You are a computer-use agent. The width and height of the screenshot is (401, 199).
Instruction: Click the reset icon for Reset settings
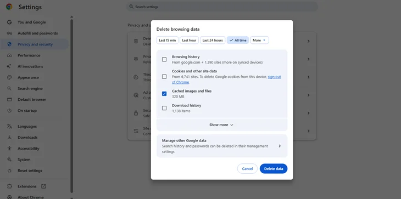tap(9, 170)
